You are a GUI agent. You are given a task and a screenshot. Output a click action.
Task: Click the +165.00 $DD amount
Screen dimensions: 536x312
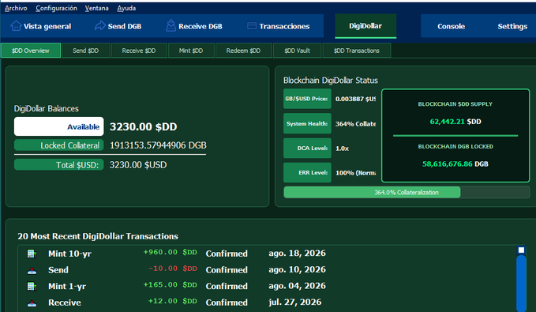tap(170, 285)
